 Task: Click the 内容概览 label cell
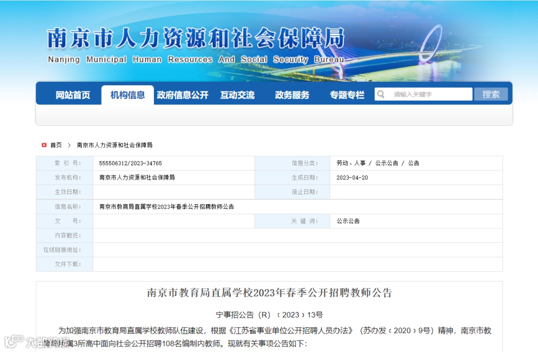(65, 236)
